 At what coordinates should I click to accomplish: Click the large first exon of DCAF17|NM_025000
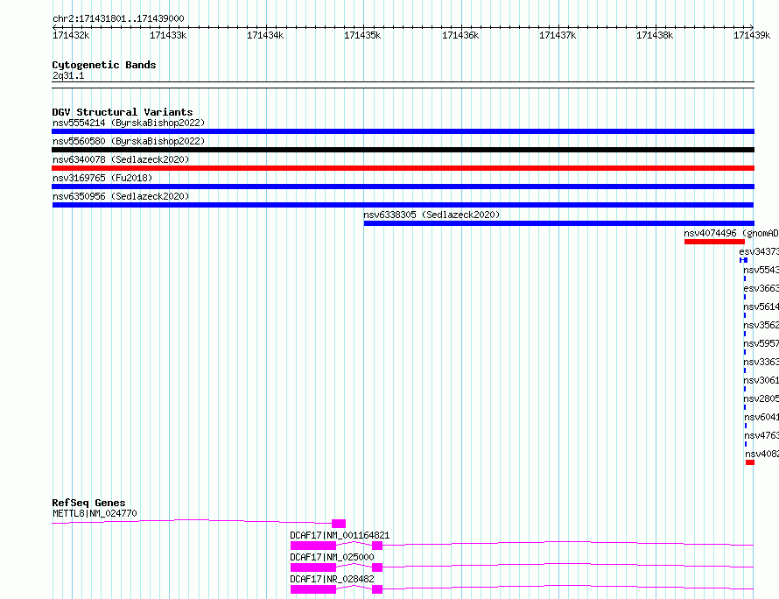(x=313, y=567)
